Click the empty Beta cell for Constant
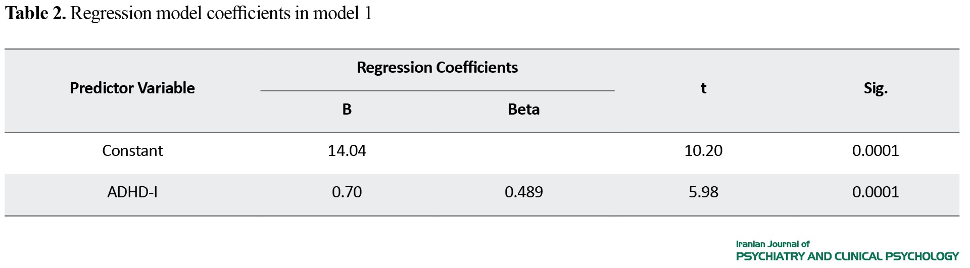970x268 pixels. (x=523, y=151)
